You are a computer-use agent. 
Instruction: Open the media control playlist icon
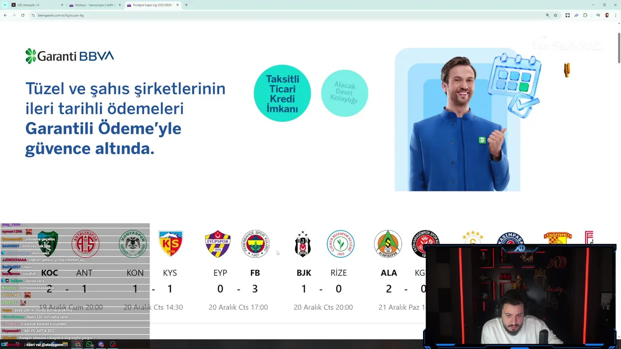pyautogui.click(x=598, y=15)
